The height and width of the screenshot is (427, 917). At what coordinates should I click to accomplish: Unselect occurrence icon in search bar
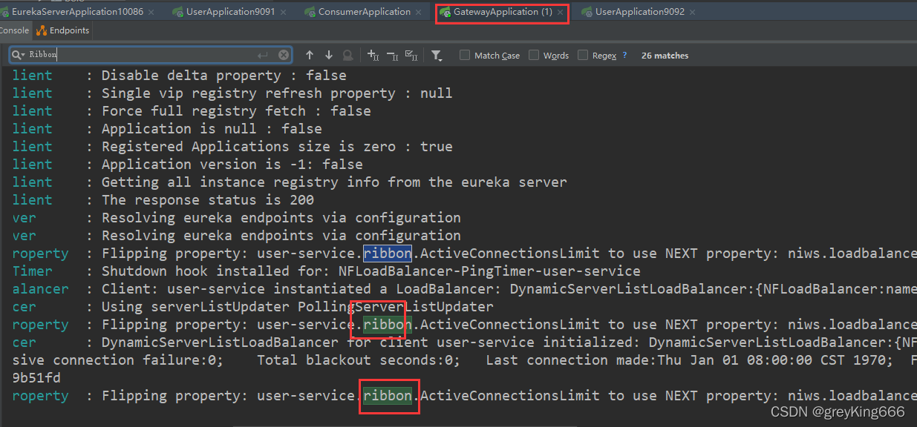click(x=392, y=55)
